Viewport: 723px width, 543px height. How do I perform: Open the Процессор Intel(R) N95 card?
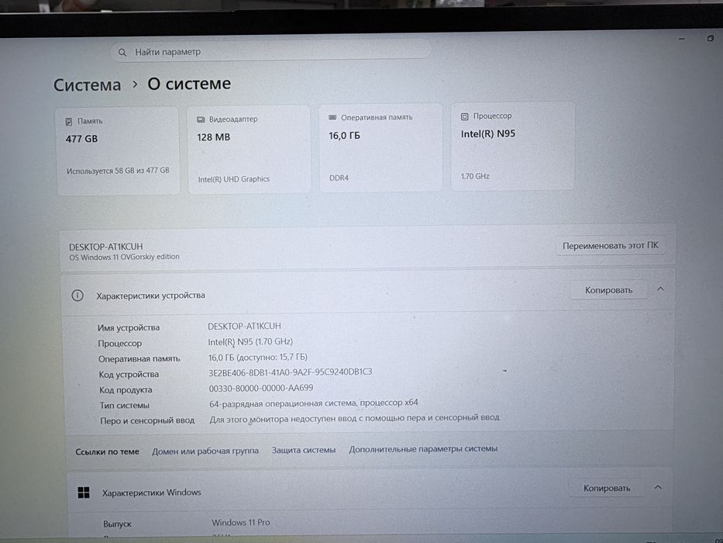(513, 146)
